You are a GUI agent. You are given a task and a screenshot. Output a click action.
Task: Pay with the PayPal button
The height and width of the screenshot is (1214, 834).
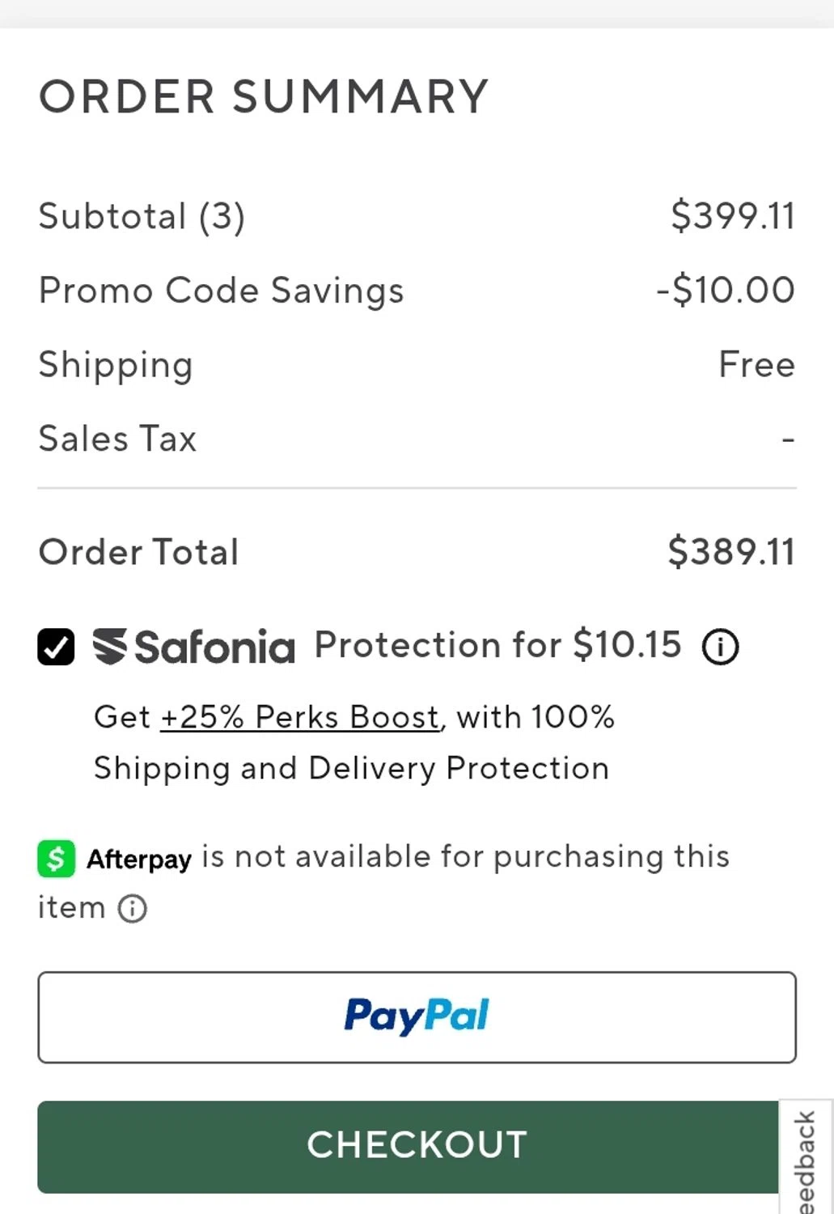(417, 1017)
